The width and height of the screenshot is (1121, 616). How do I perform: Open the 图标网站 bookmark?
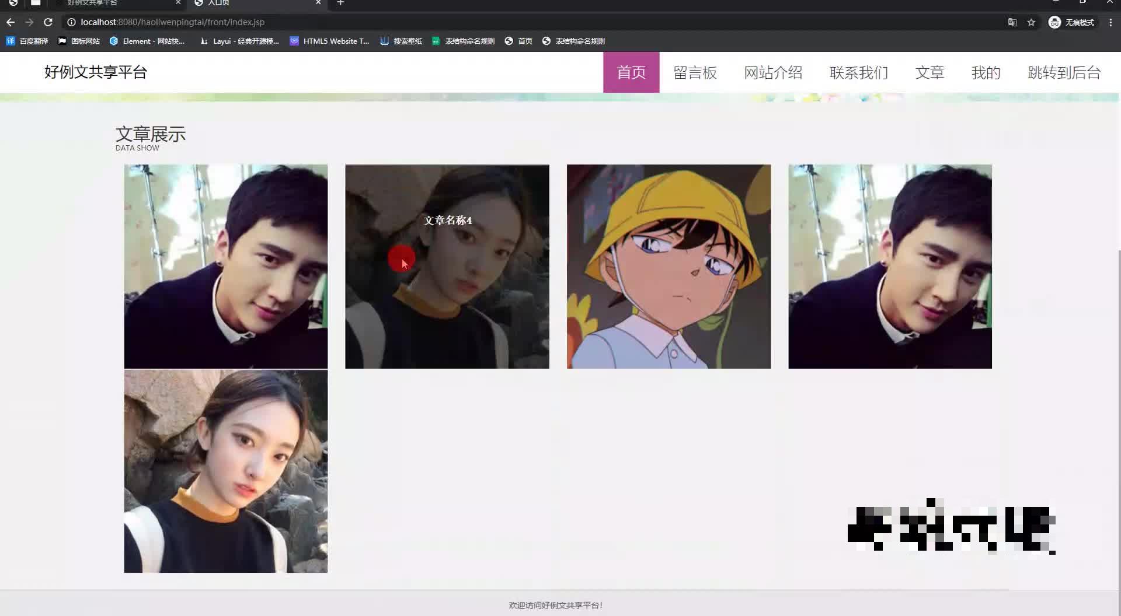[x=79, y=41]
